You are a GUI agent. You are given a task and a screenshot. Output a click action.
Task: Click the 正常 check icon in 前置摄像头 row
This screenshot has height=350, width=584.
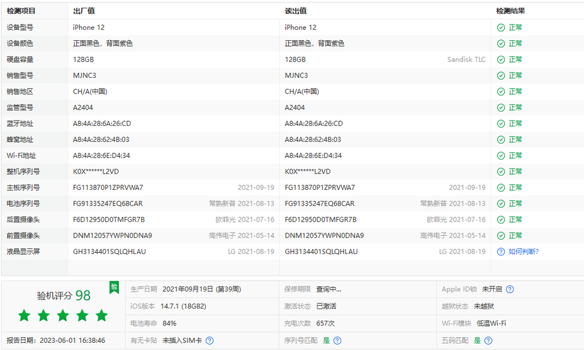pos(501,235)
